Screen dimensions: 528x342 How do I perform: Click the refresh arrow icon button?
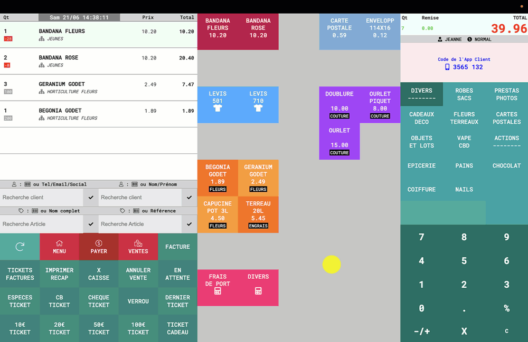(x=20, y=247)
